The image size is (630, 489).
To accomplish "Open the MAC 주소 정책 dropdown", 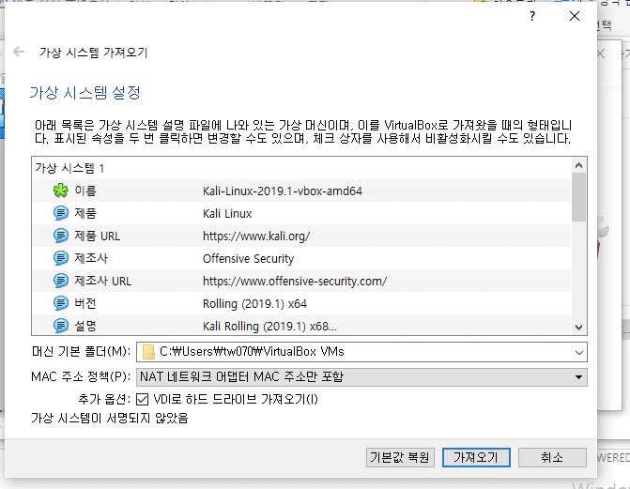I will pyautogui.click(x=361, y=377).
